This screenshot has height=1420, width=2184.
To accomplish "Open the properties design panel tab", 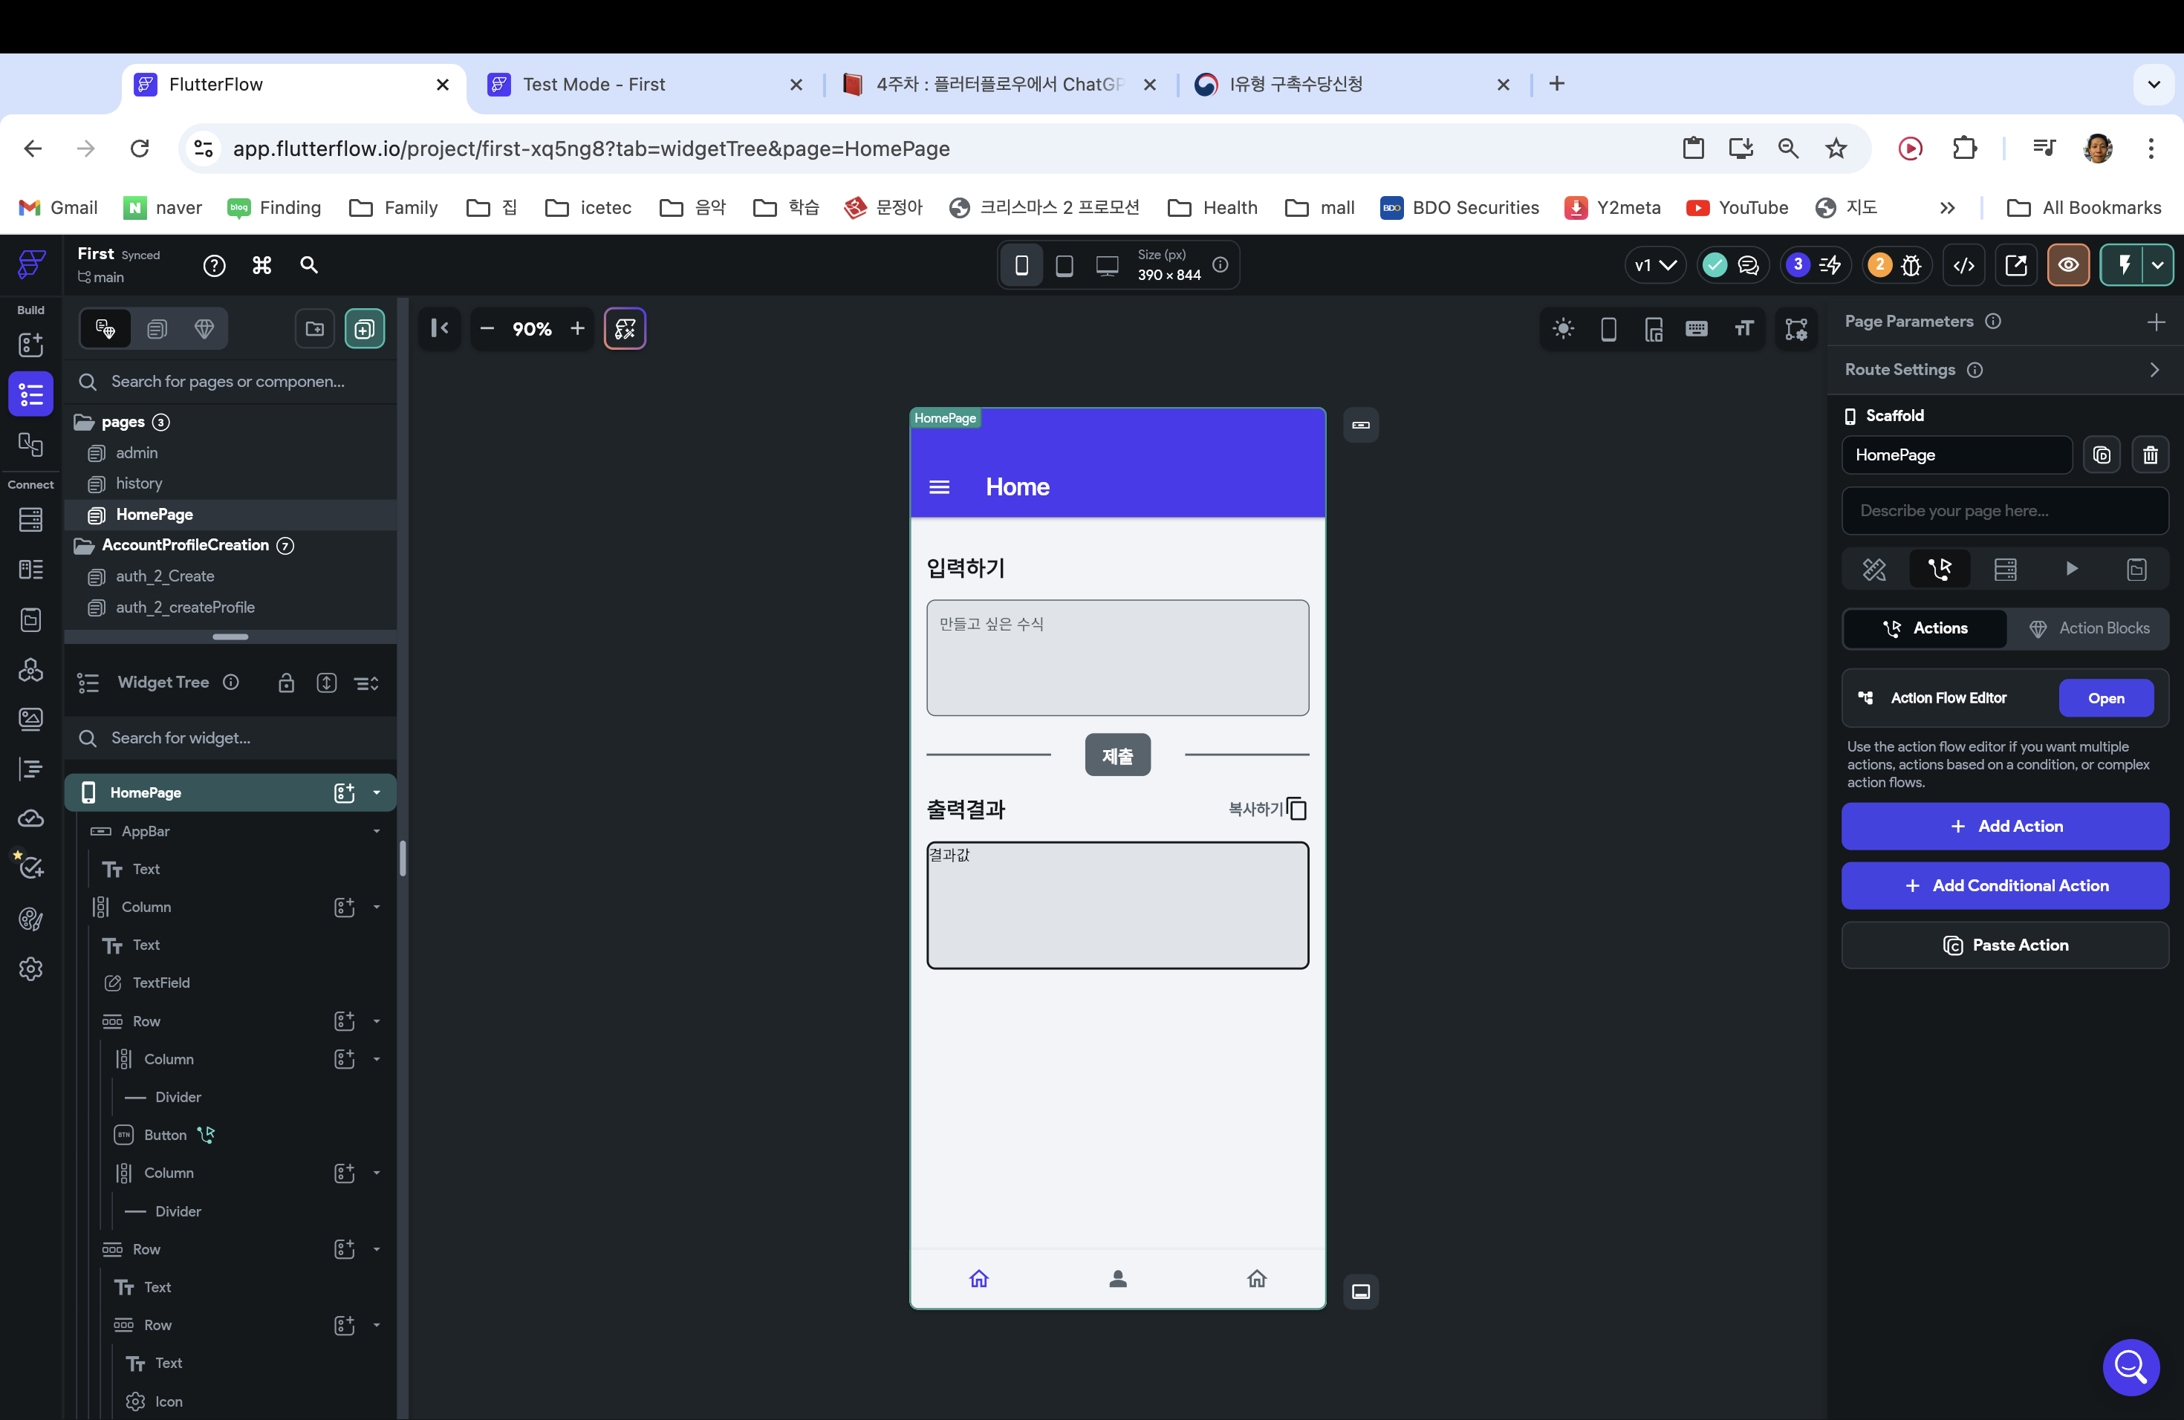I will tap(1873, 570).
